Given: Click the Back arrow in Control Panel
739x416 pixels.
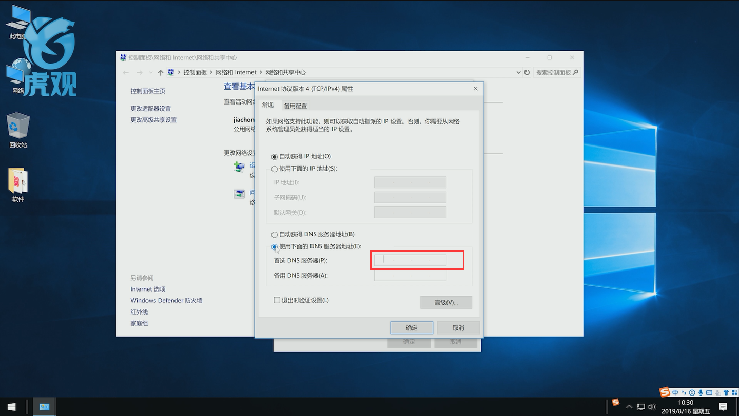Looking at the screenshot, I should tap(126, 72).
